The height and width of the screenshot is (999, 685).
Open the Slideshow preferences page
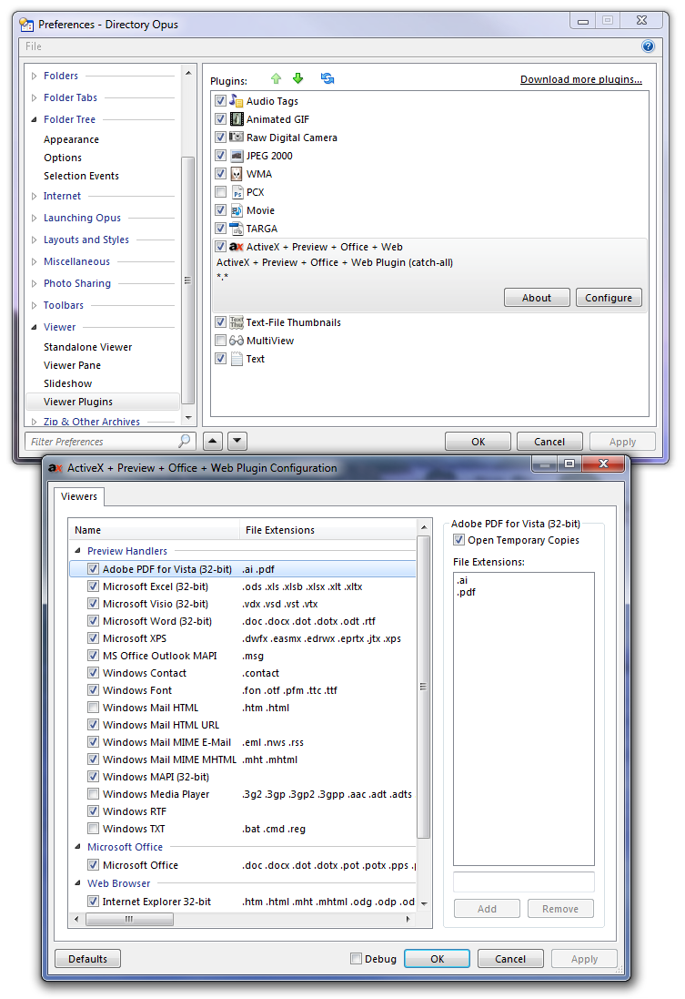coord(67,383)
